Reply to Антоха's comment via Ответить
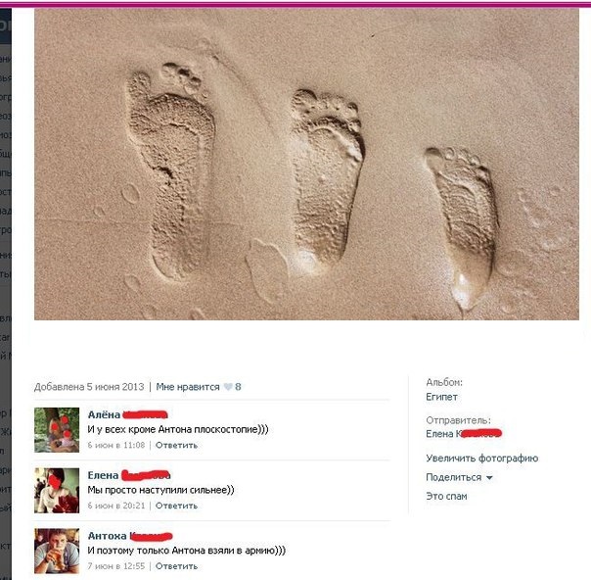Screen dimensions: 591x580 tap(176, 566)
